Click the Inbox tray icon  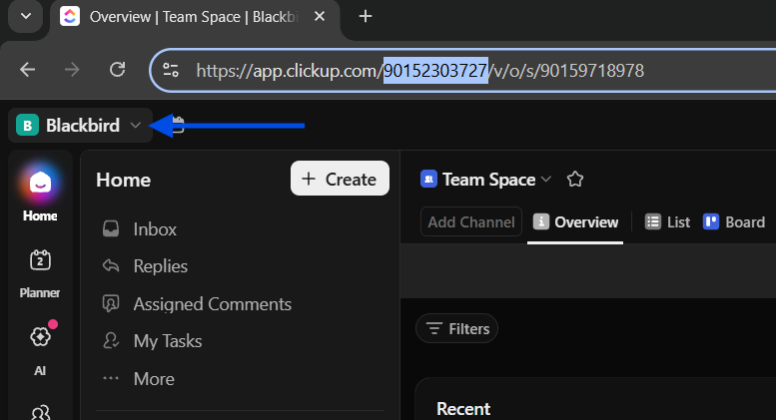(x=111, y=228)
